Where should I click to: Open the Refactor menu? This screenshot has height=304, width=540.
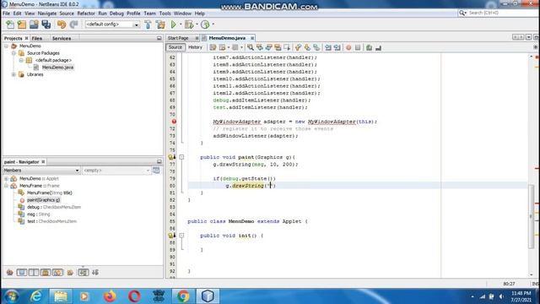(86, 14)
